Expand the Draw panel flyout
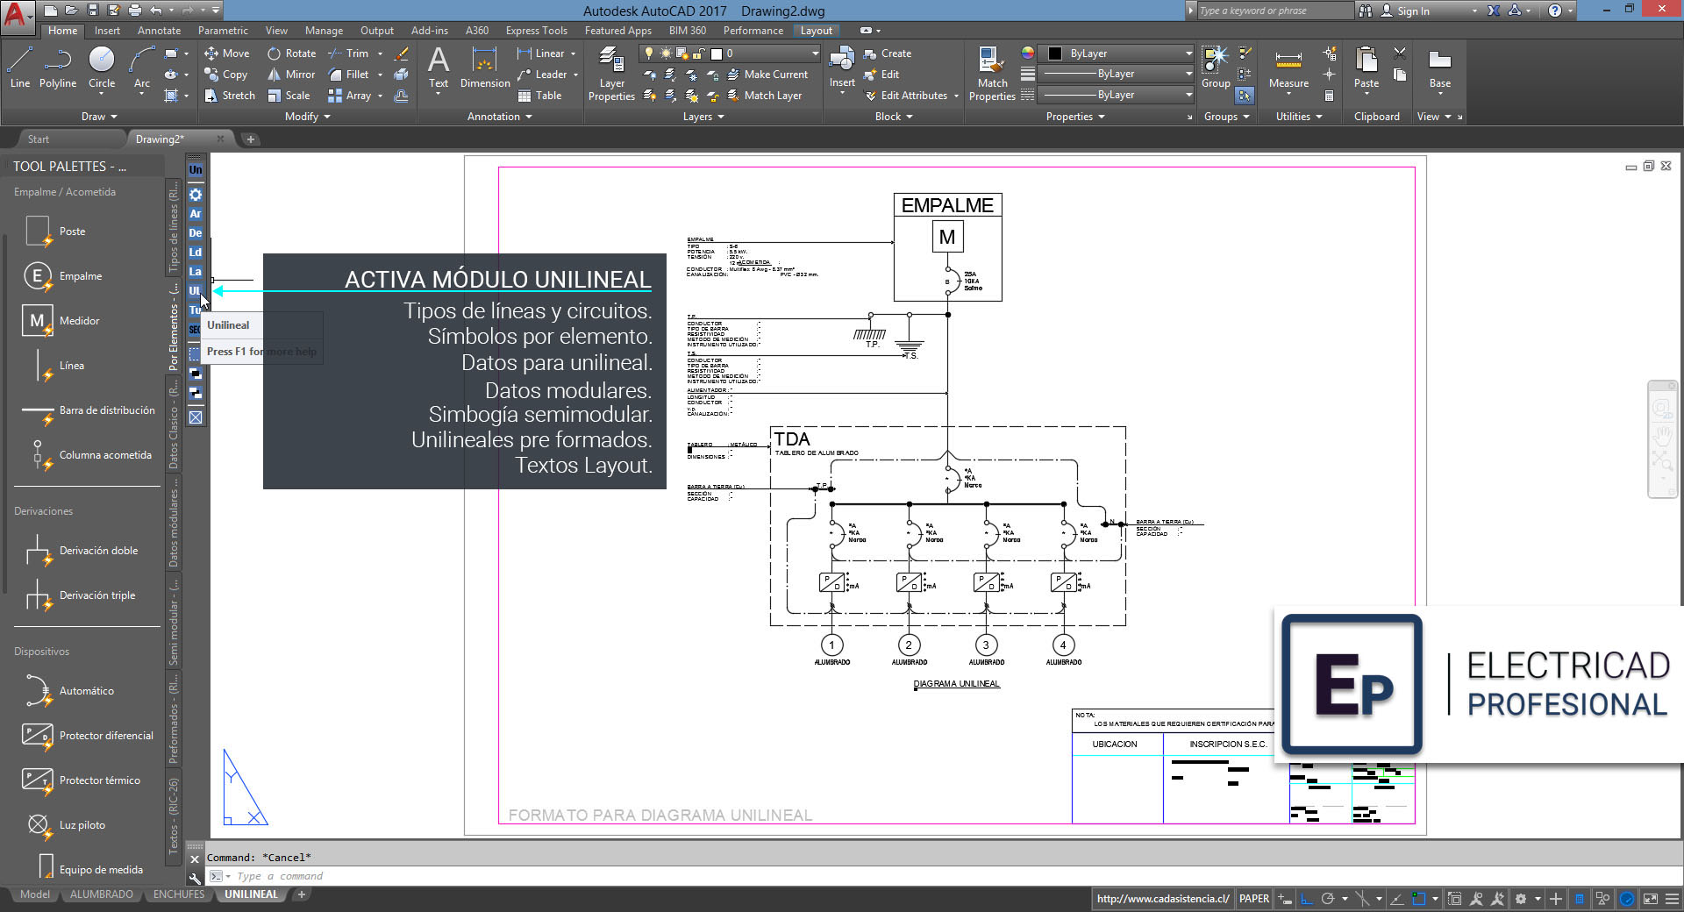This screenshot has height=912, width=1684. point(99,117)
